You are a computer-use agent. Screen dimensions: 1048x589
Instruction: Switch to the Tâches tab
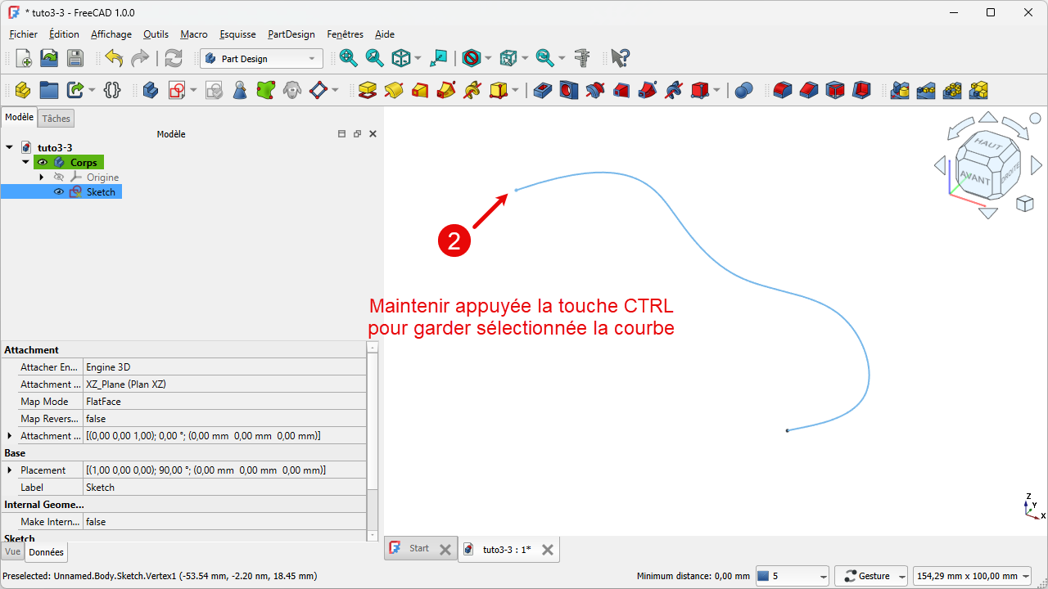(x=56, y=119)
